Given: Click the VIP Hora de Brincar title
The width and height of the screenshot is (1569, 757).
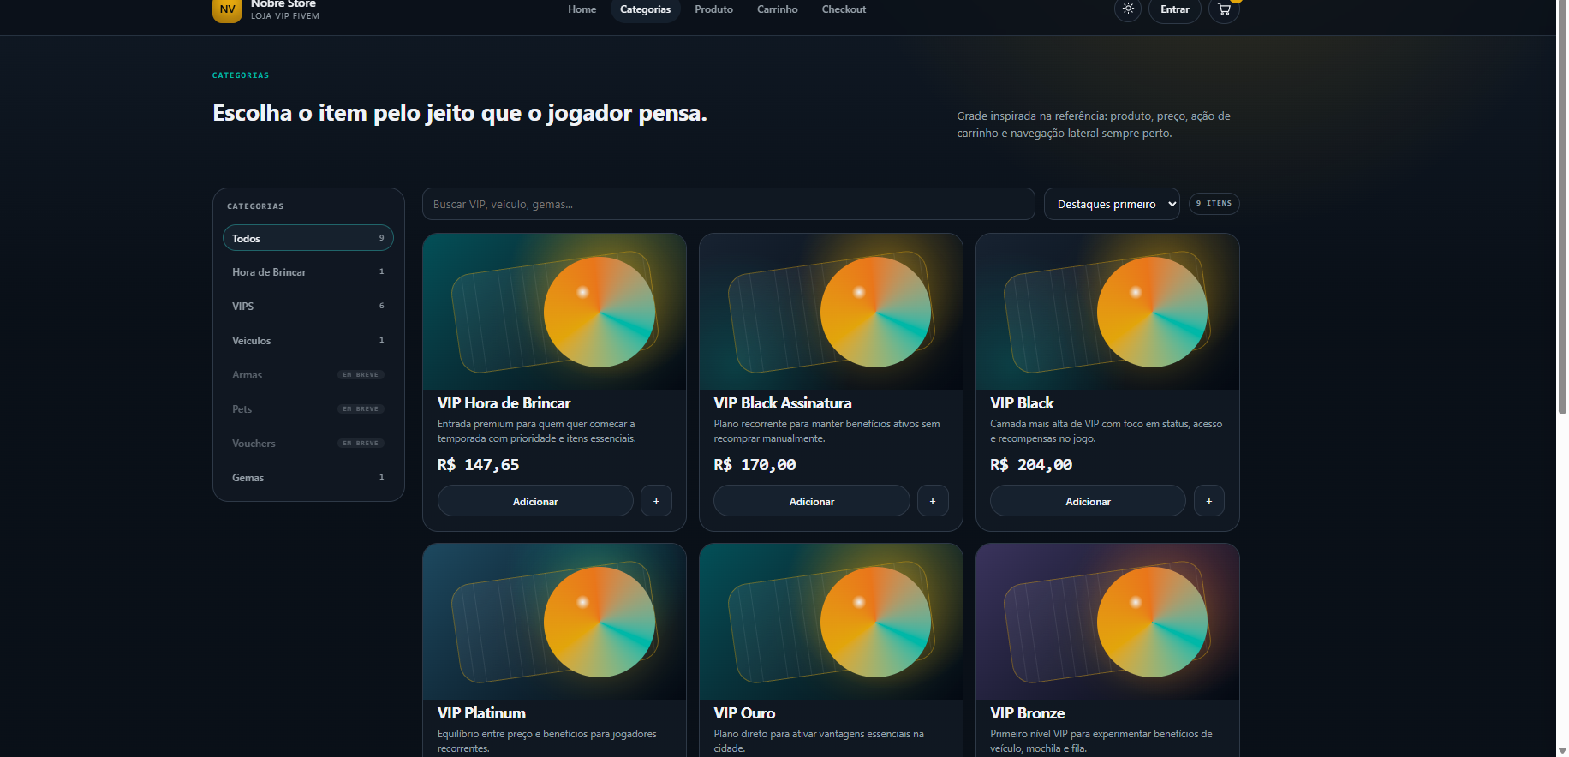Looking at the screenshot, I should pos(504,403).
